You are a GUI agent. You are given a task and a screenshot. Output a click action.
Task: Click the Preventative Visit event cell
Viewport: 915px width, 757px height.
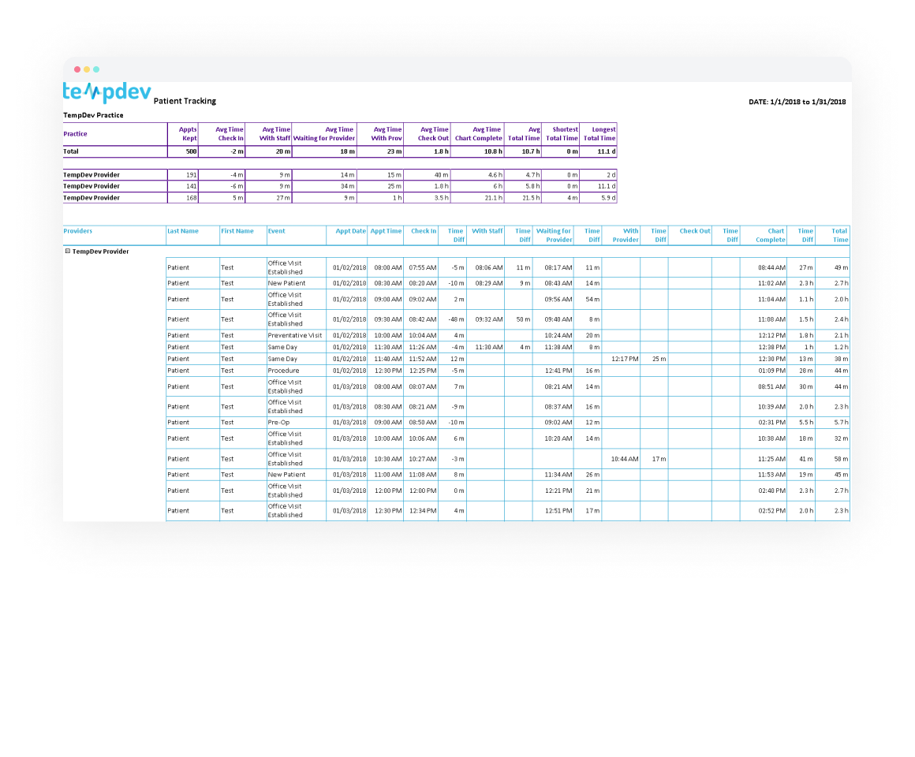(x=293, y=335)
